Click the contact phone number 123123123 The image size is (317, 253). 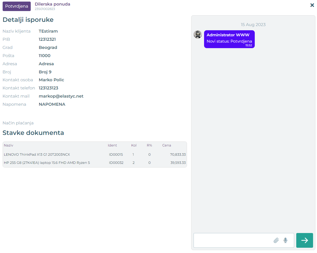(x=48, y=88)
